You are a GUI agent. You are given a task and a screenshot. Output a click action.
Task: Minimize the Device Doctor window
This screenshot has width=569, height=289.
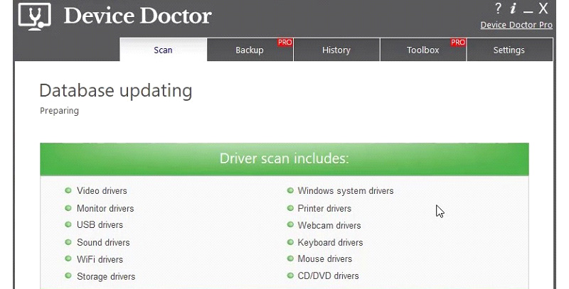pyautogui.click(x=528, y=11)
